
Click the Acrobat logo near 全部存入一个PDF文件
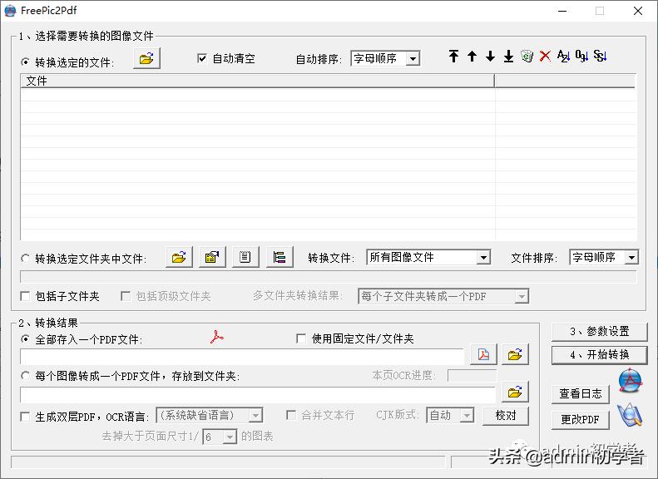pos(217,337)
